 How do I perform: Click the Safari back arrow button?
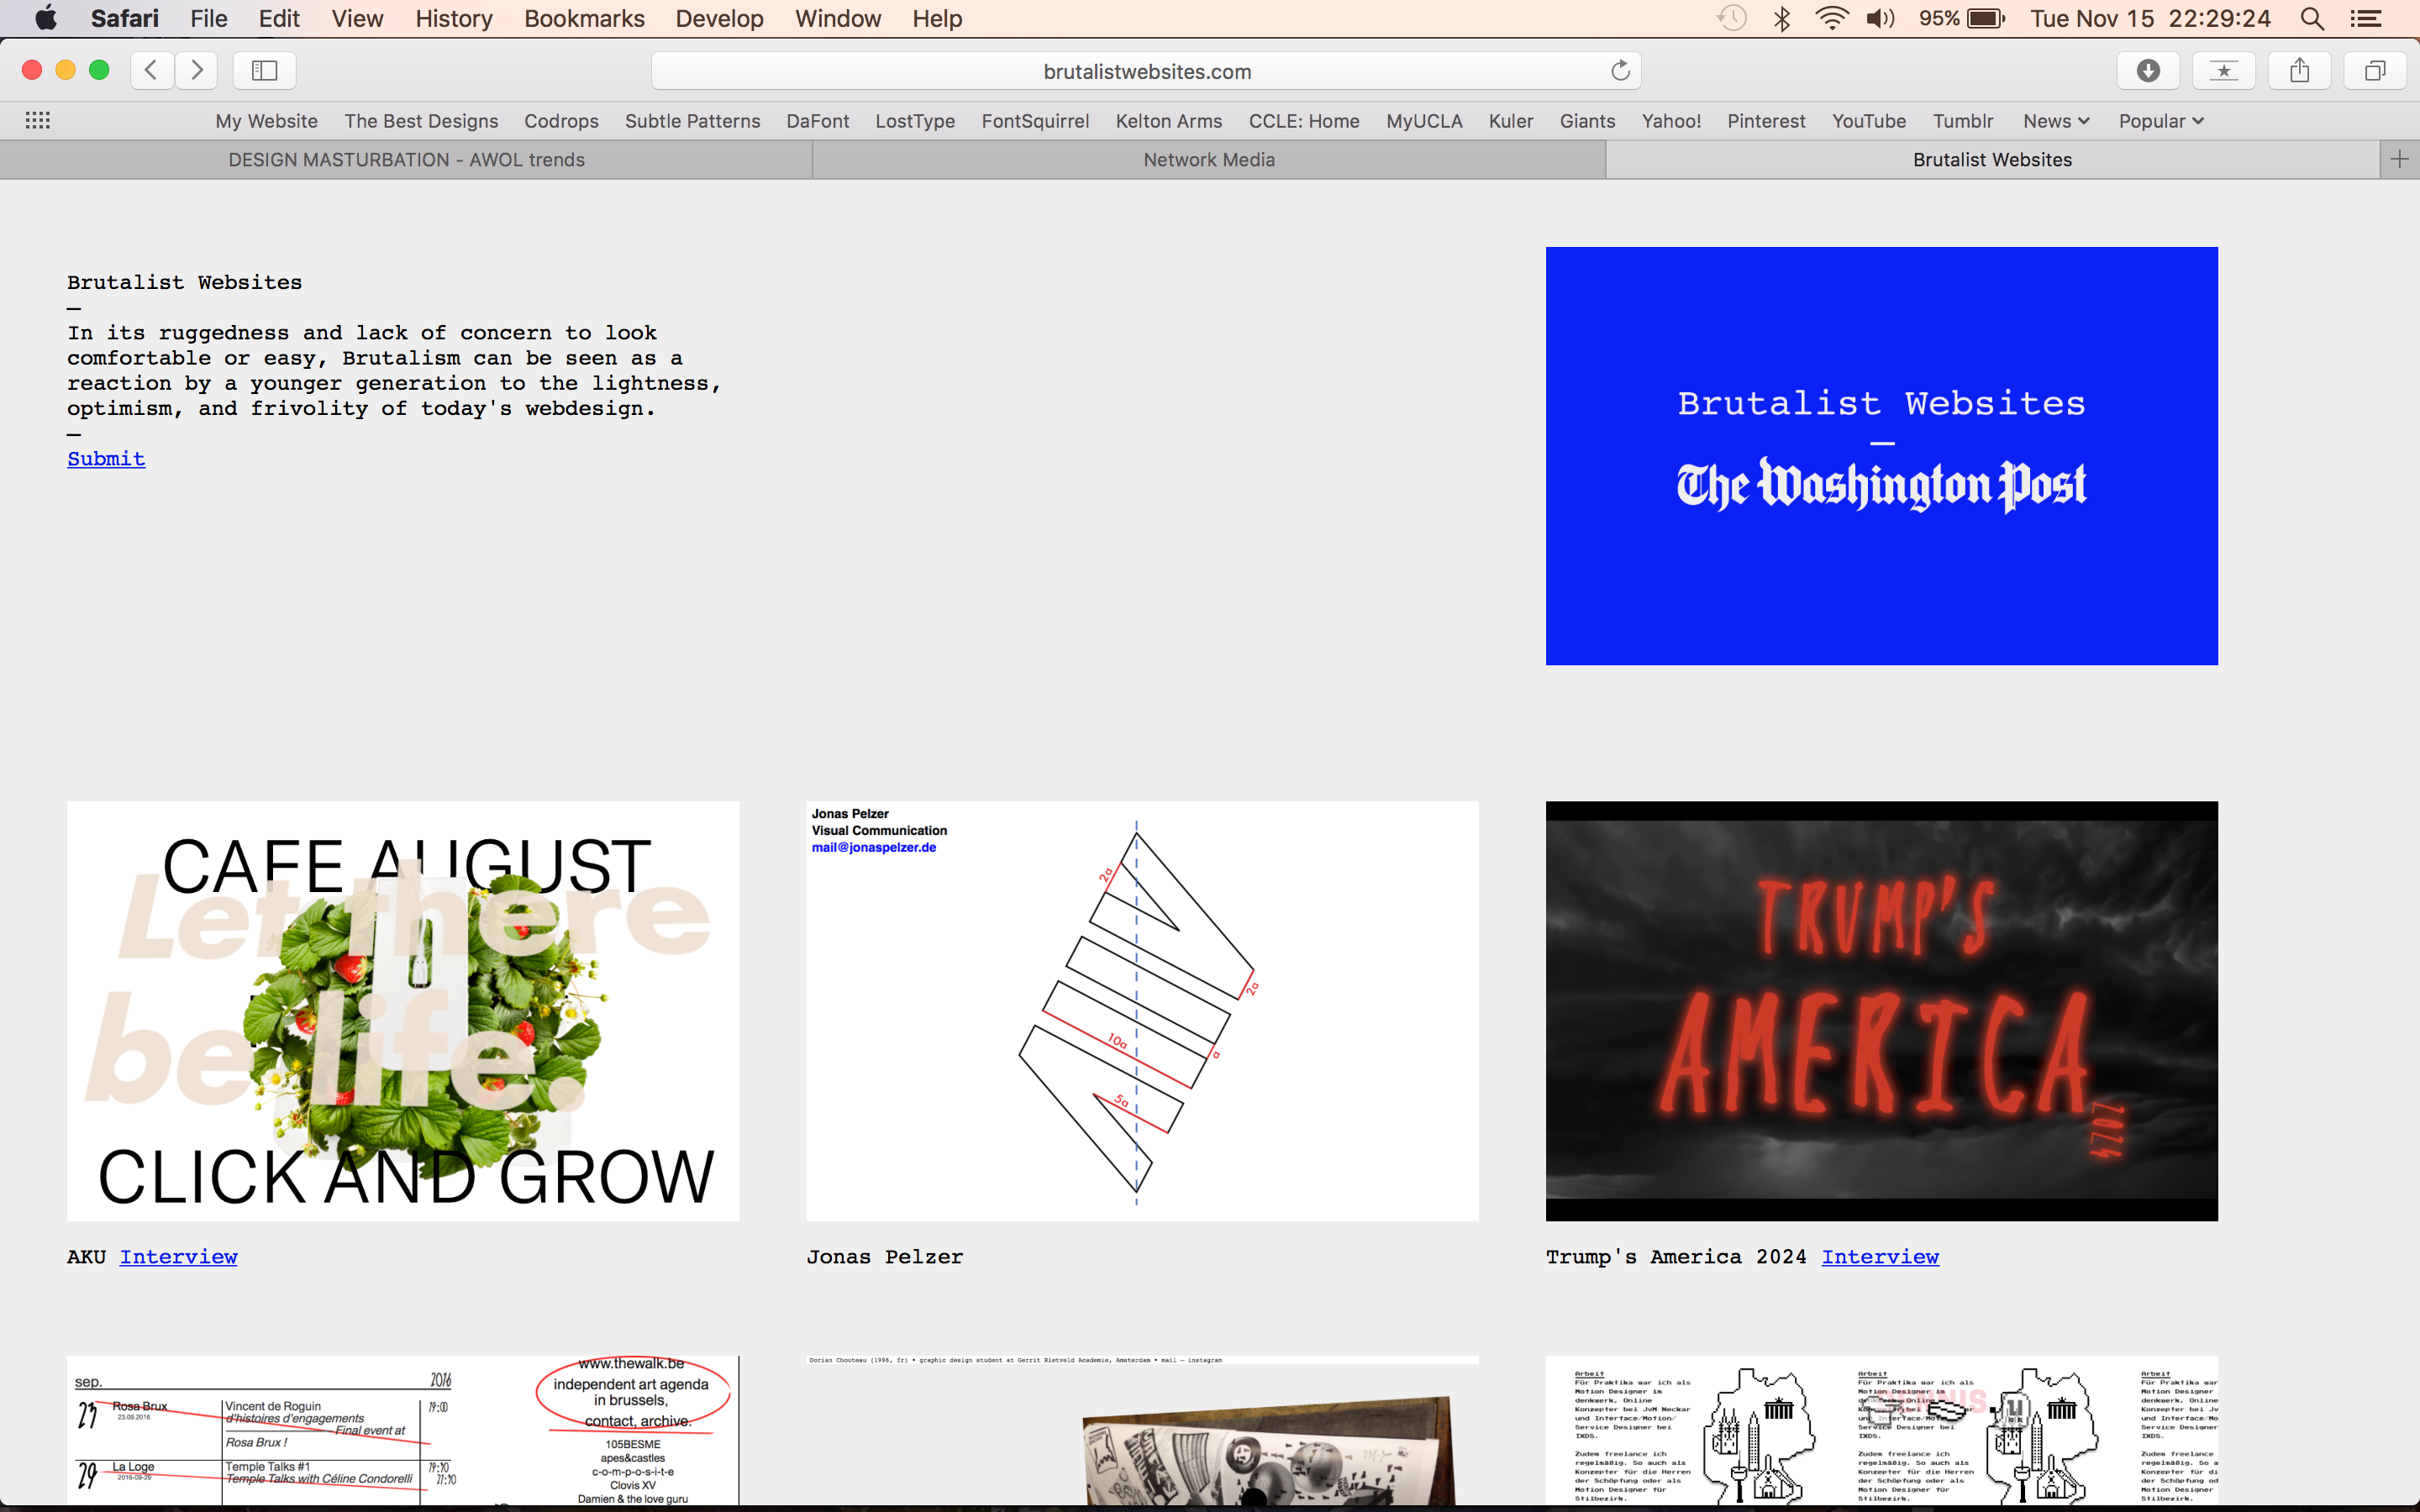[152, 70]
